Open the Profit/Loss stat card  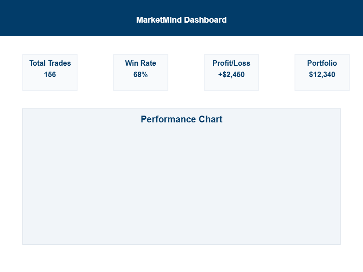coord(231,84)
